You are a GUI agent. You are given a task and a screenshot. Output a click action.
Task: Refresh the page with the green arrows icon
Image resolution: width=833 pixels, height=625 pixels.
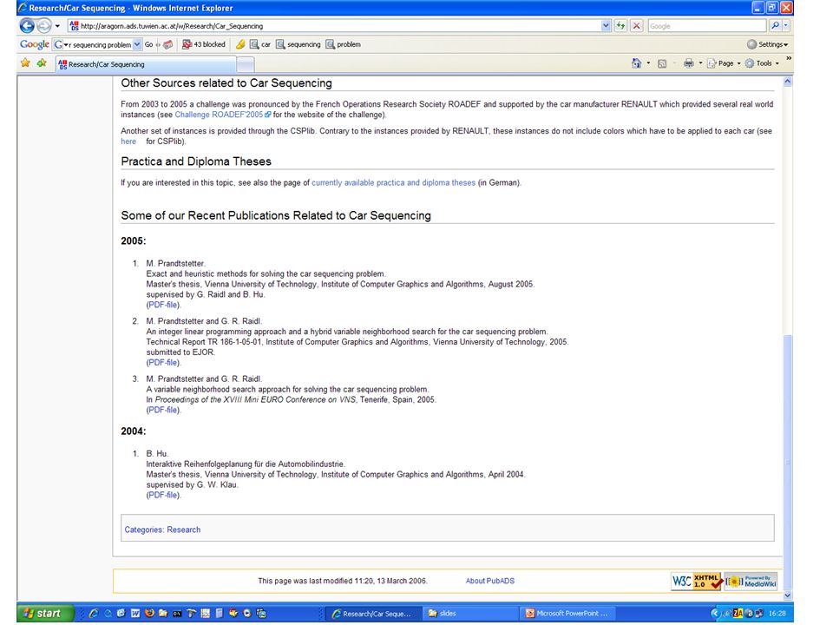click(x=620, y=25)
